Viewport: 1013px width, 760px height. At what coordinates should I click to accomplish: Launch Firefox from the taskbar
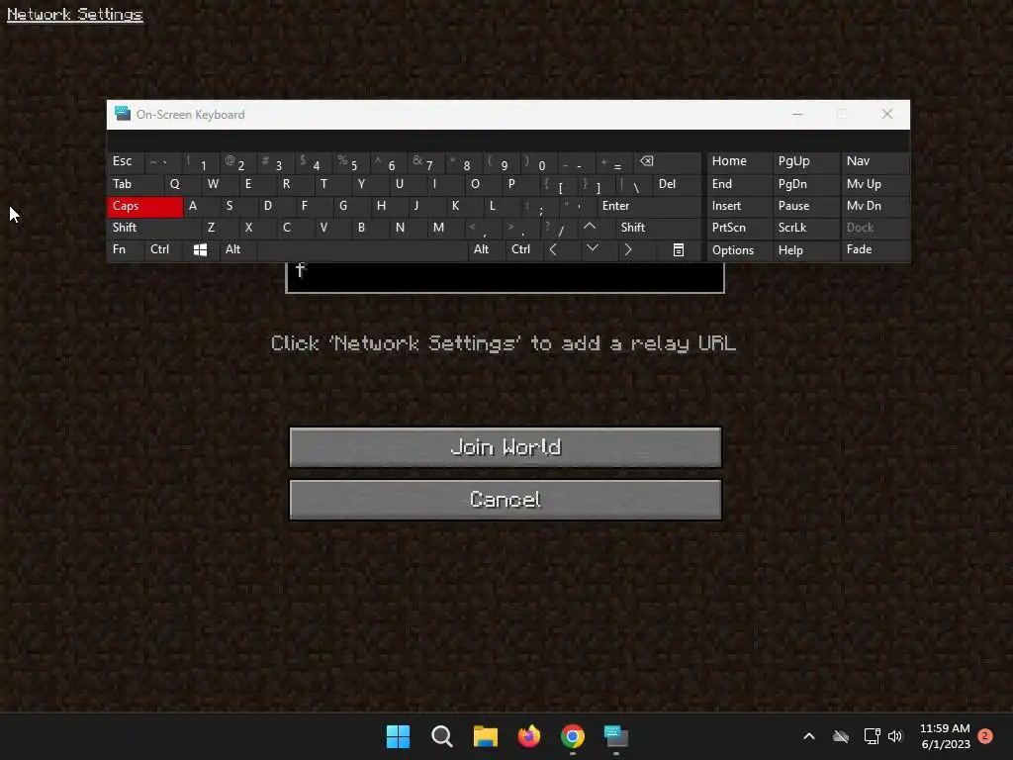[529, 736]
